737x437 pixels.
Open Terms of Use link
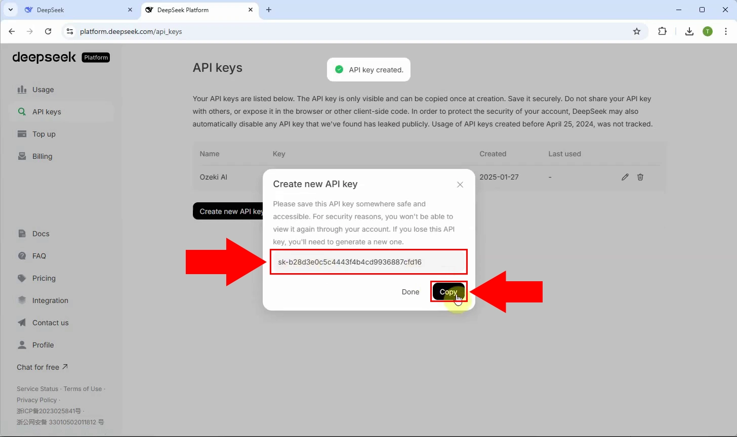(x=83, y=389)
